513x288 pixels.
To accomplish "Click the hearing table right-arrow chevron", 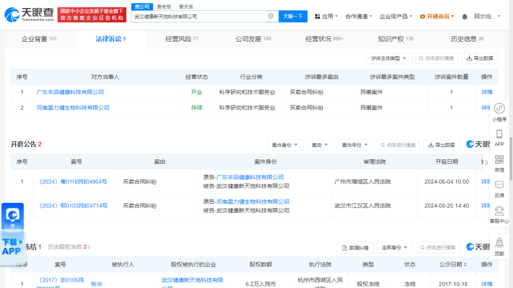I will click(x=486, y=162).
